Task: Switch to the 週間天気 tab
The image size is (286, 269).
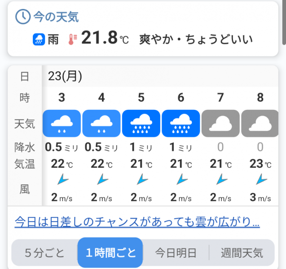Action: click(242, 253)
